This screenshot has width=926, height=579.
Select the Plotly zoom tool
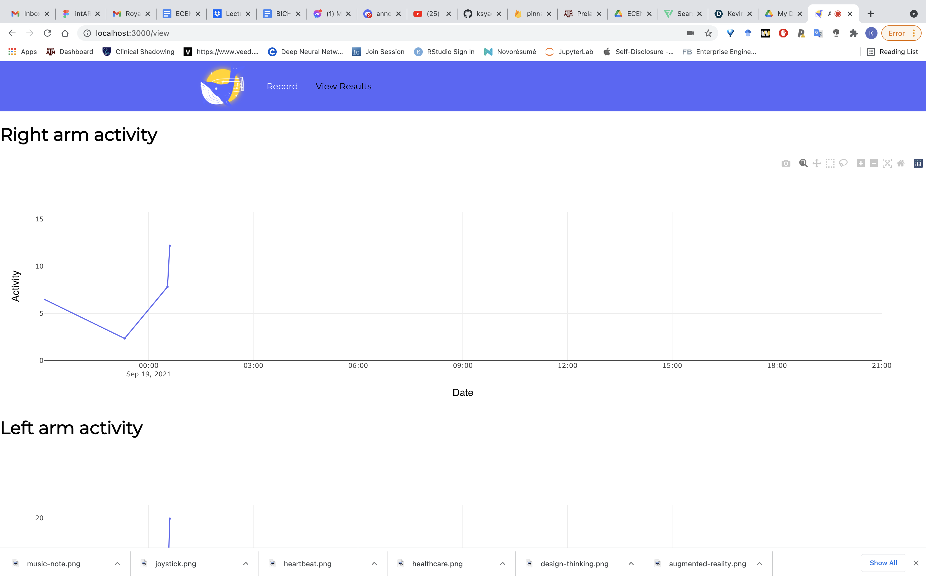coord(803,163)
